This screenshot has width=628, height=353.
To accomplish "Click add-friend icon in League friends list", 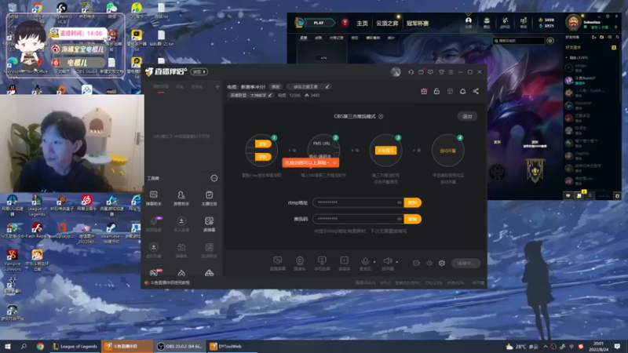I will tap(594, 37).
